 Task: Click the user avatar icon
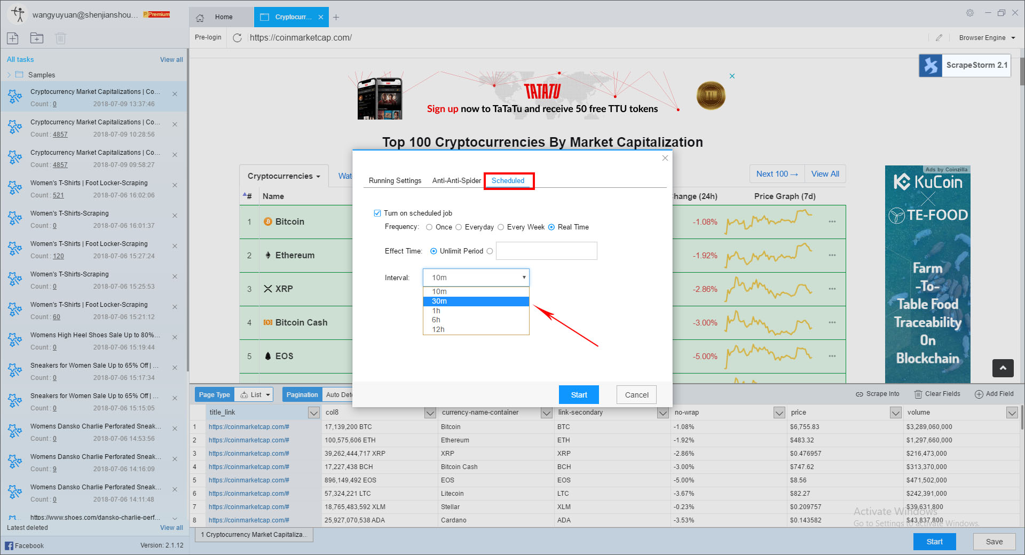click(x=18, y=14)
